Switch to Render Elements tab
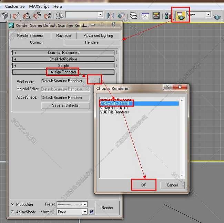The image size is (224, 223). (30, 36)
